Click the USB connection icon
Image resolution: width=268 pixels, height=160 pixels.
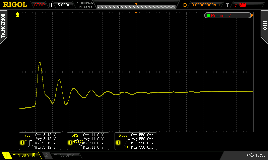point(250,155)
